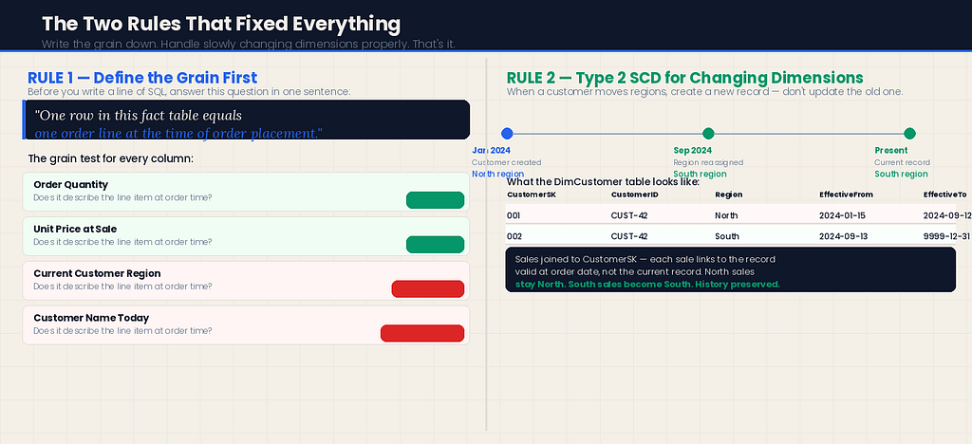Click the 'Region' column header
Viewport: 972px width, 444px height.
coord(728,194)
